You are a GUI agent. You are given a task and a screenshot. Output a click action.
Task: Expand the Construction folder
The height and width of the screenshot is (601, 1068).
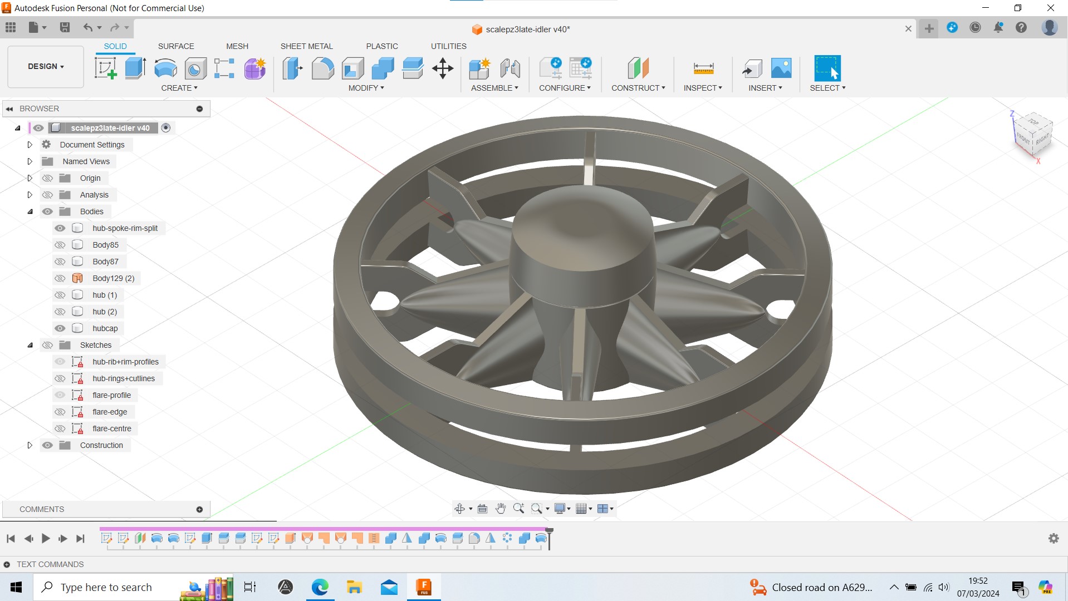click(30, 445)
